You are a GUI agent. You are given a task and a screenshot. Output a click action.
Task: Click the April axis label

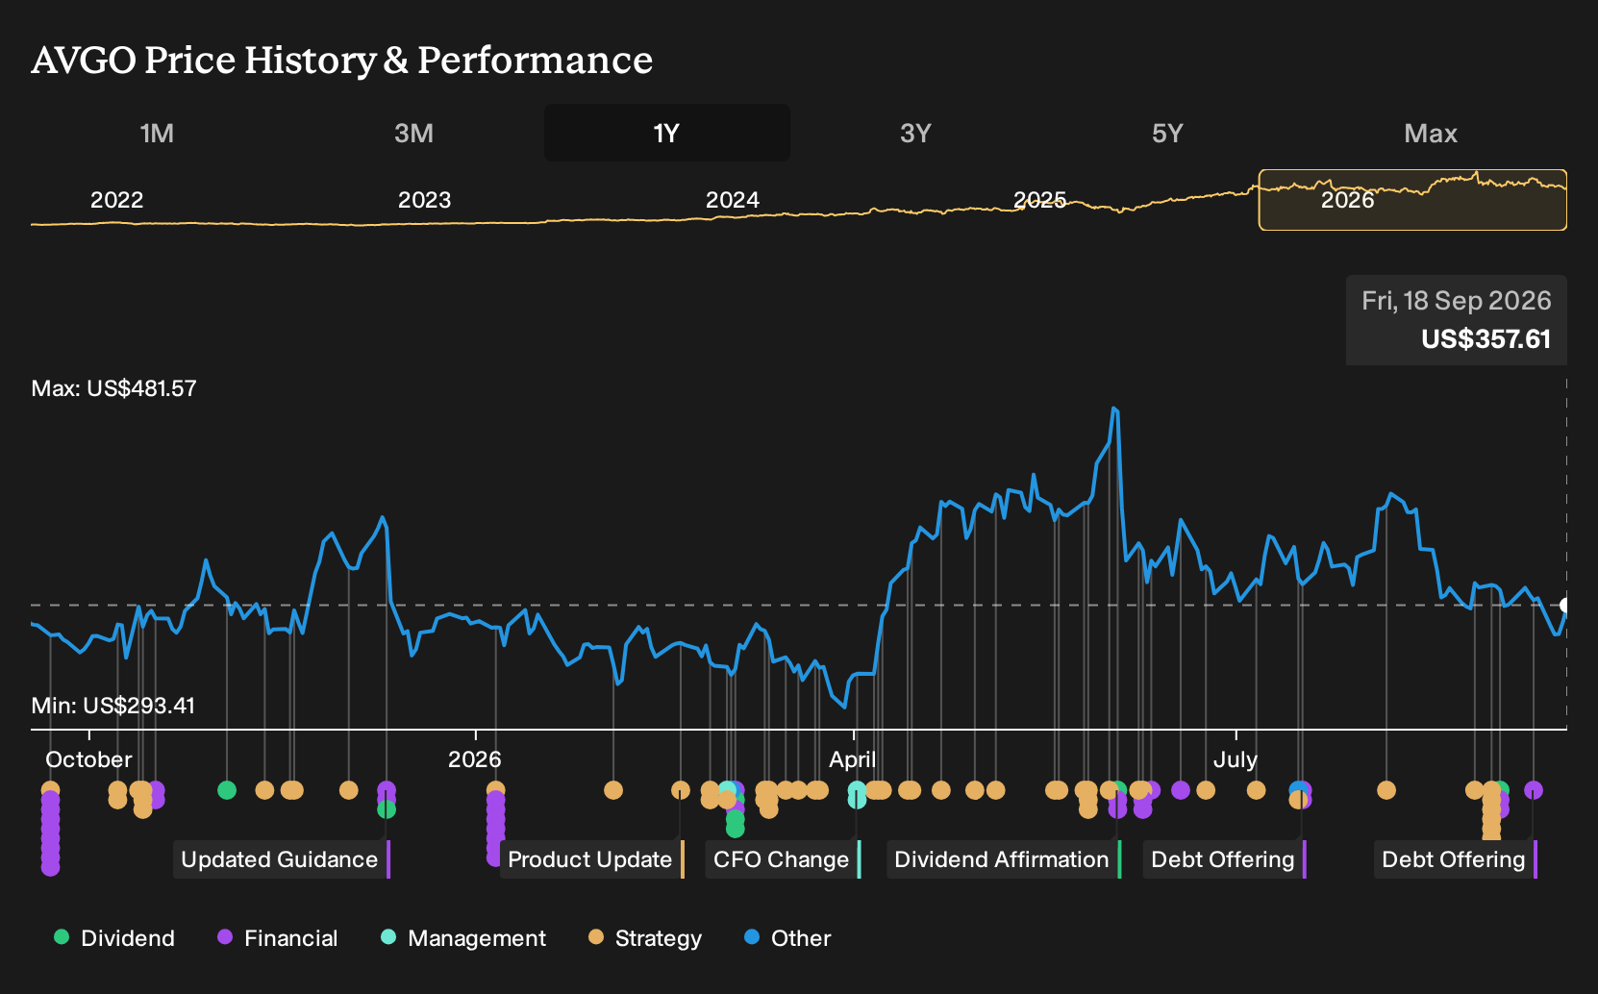coord(852,759)
